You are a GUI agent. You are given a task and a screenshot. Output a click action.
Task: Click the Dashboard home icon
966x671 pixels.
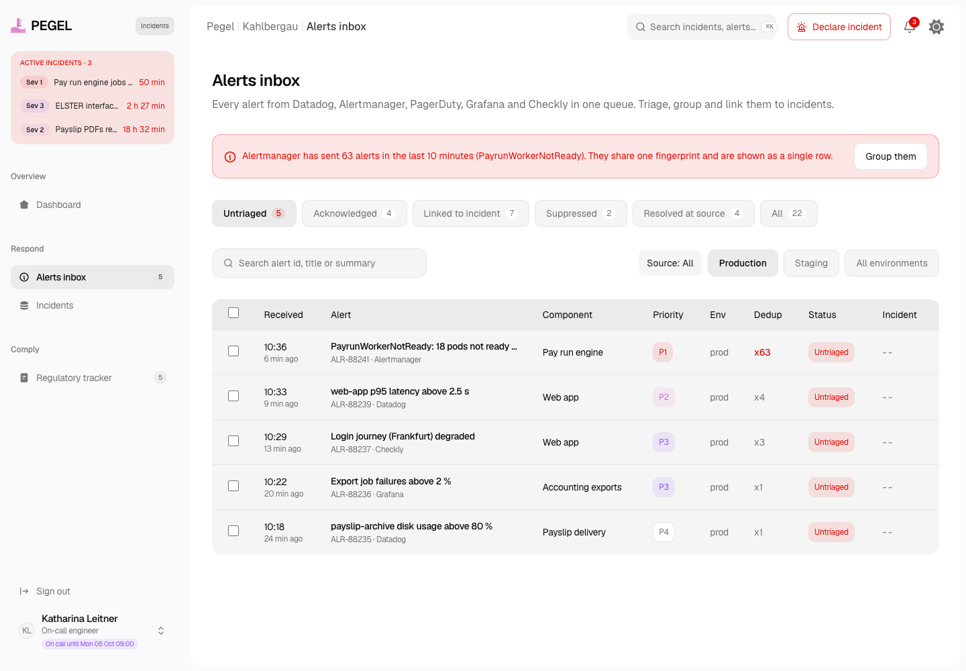(24, 205)
